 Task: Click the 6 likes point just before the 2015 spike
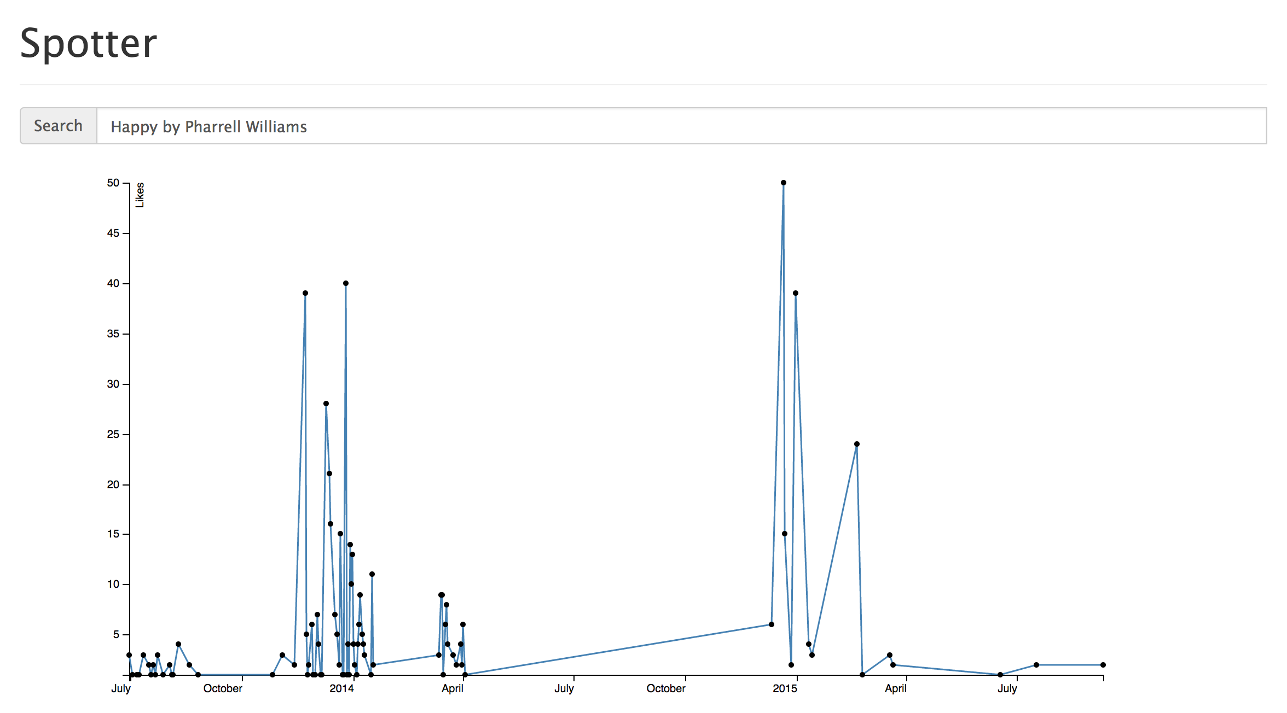click(x=772, y=624)
